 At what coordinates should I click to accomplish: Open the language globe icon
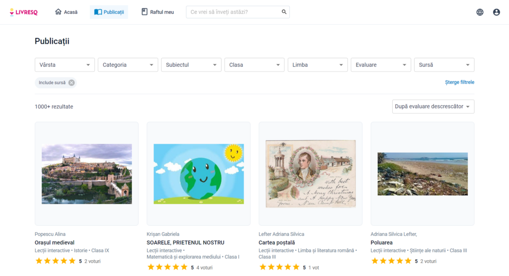tap(480, 12)
